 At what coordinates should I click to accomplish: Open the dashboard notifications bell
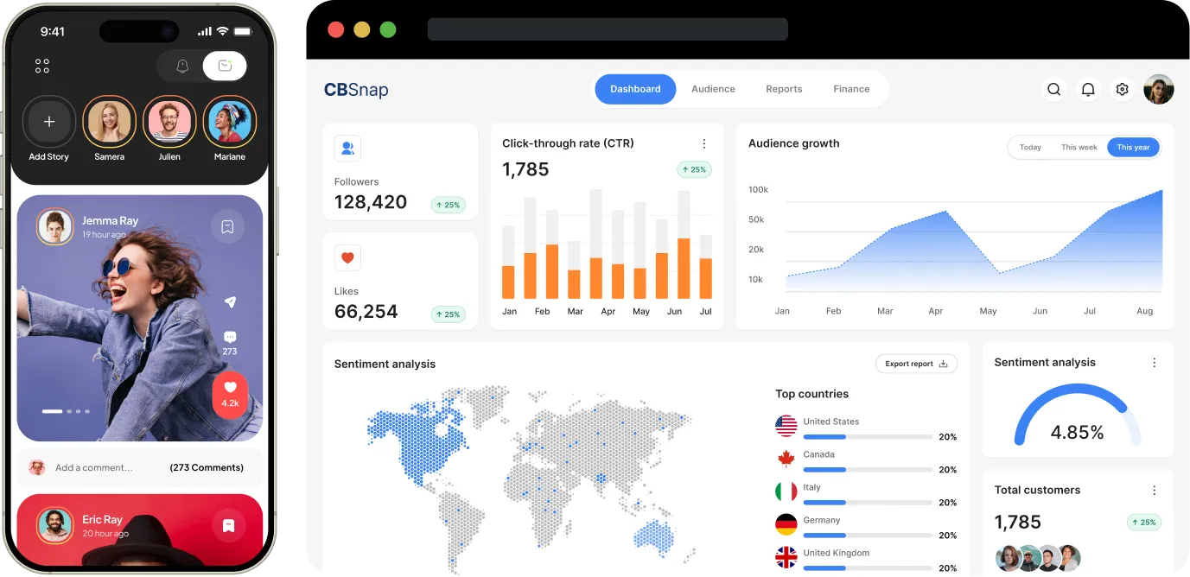click(x=1088, y=89)
